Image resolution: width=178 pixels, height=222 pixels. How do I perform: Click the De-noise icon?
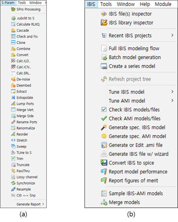13,79
